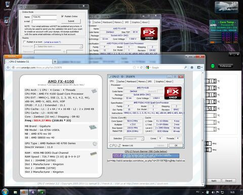Open new tab with plus button
243x195 pixels.
coord(55,61)
